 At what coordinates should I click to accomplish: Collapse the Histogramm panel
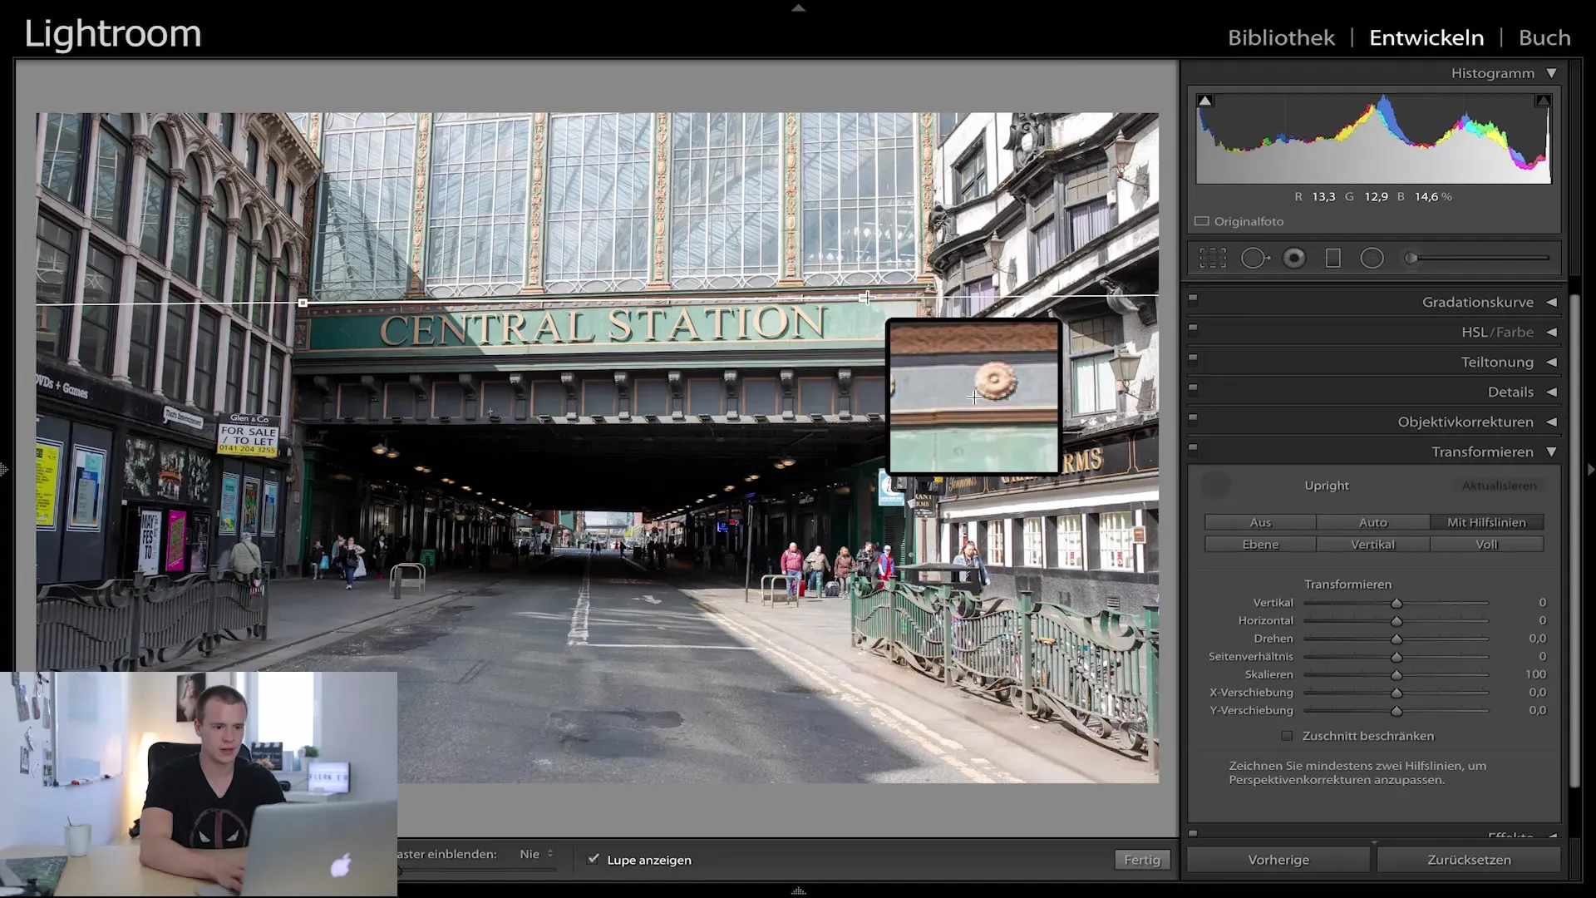tap(1551, 73)
